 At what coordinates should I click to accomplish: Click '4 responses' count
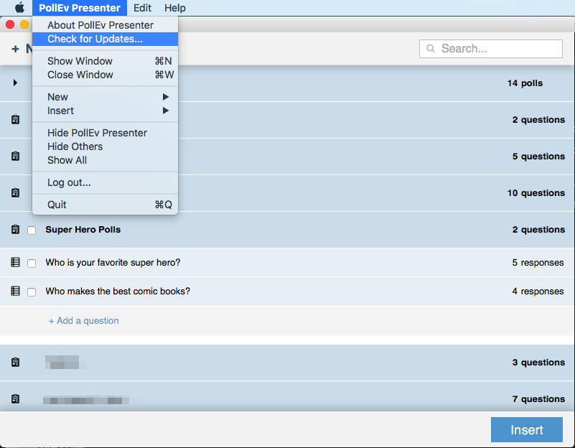[538, 291]
